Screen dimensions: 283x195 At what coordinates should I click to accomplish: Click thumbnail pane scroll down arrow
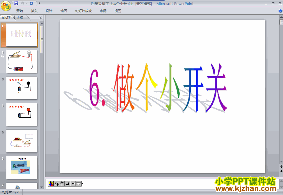(x=42, y=187)
